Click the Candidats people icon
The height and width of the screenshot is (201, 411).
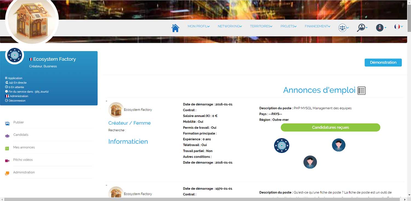pyautogui.click(x=7, y=136)
